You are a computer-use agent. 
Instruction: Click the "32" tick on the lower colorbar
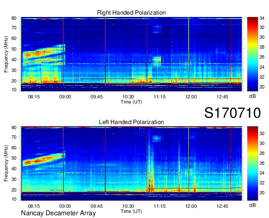click(x=262, y=133)
